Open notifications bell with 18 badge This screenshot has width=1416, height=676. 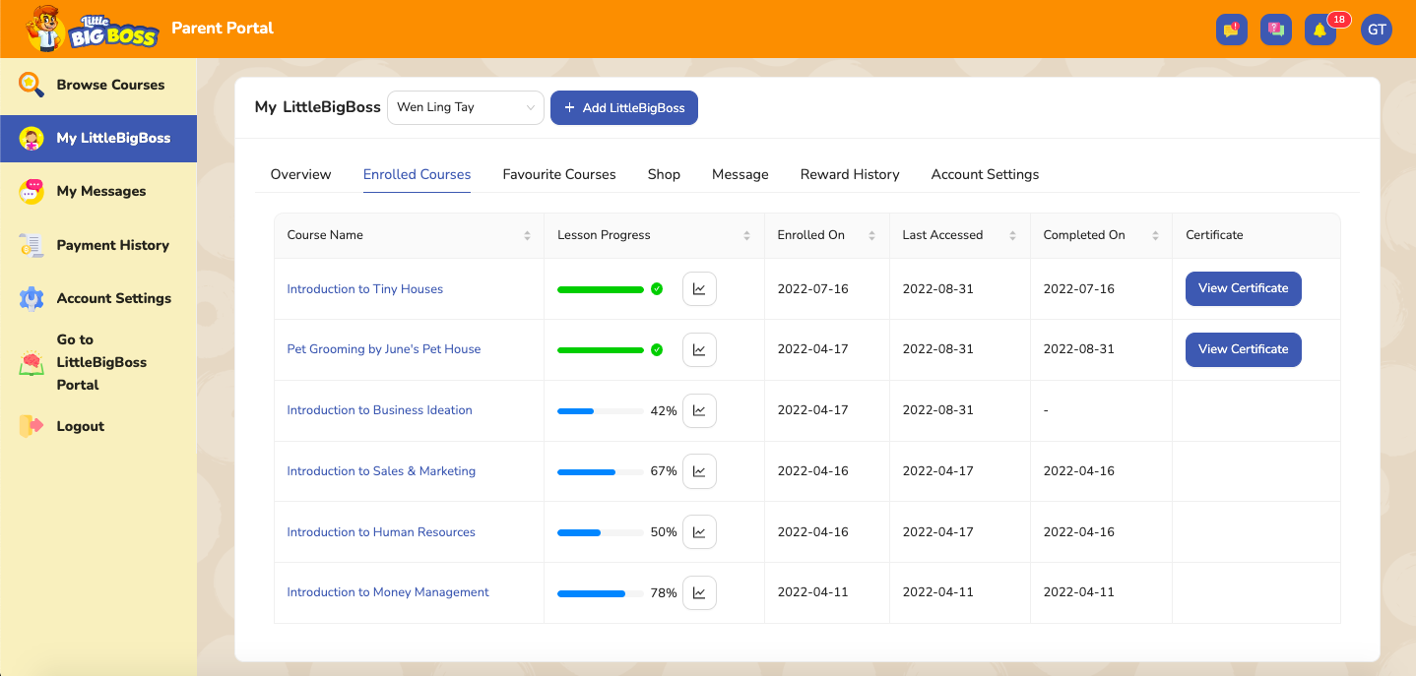[1320, 30]
